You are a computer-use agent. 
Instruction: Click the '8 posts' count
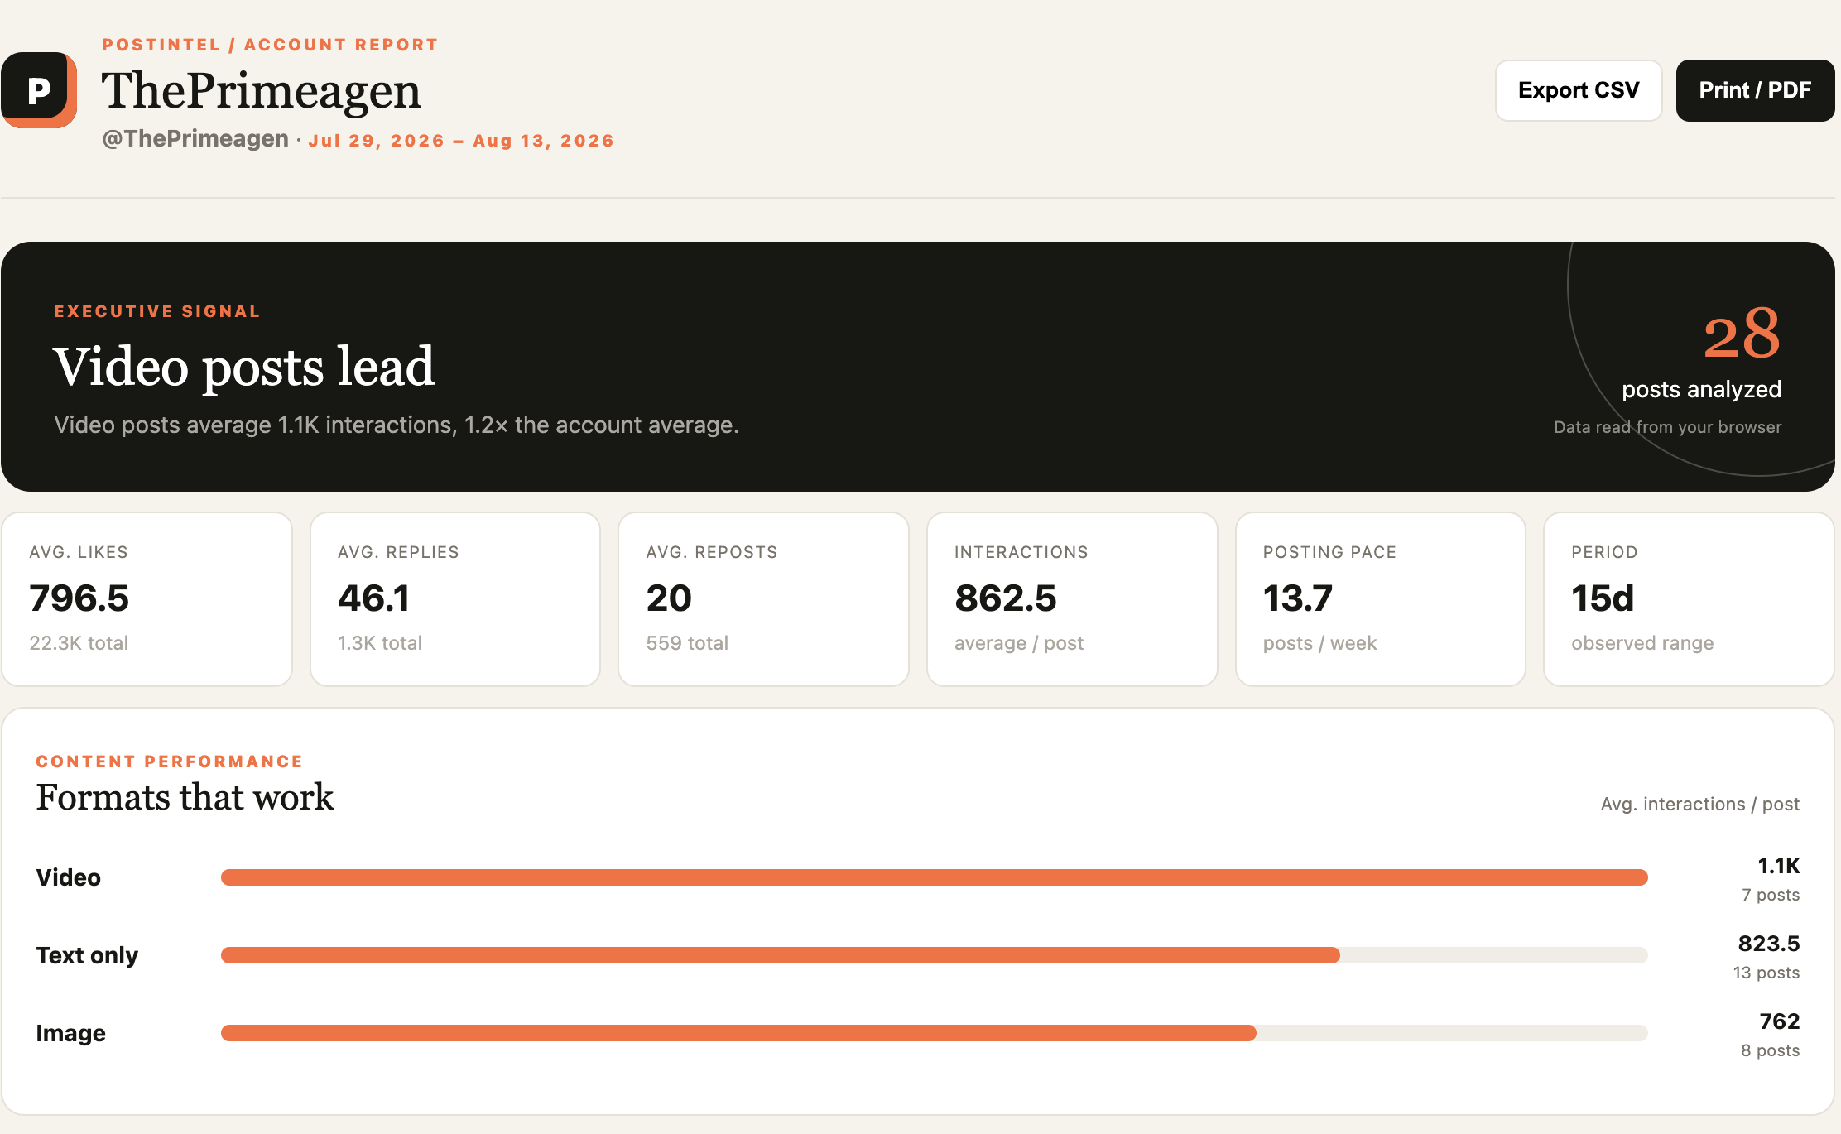point(1771,1050)
